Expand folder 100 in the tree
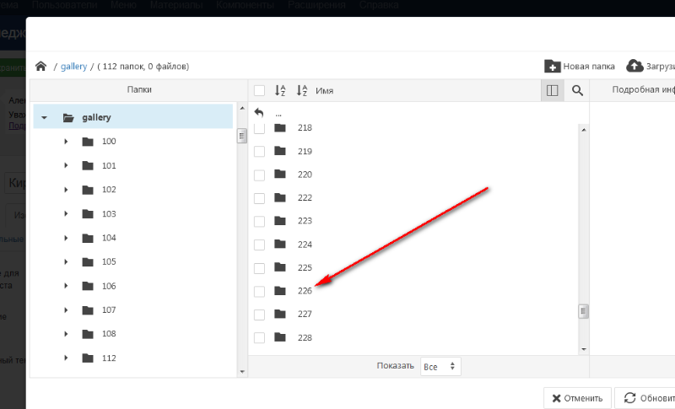This screenshot has height=409, width=675. click(66, 142)
